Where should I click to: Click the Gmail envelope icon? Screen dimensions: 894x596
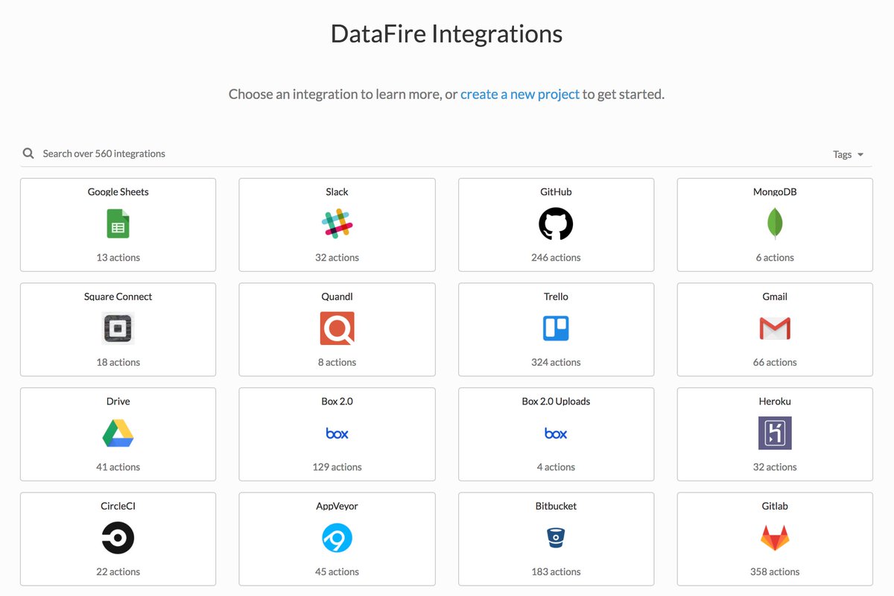pos(775,329)
